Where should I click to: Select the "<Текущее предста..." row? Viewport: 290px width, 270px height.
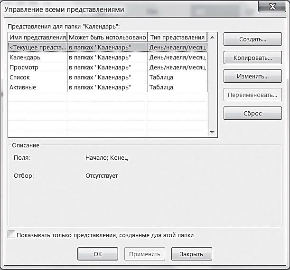click(107, 48)
